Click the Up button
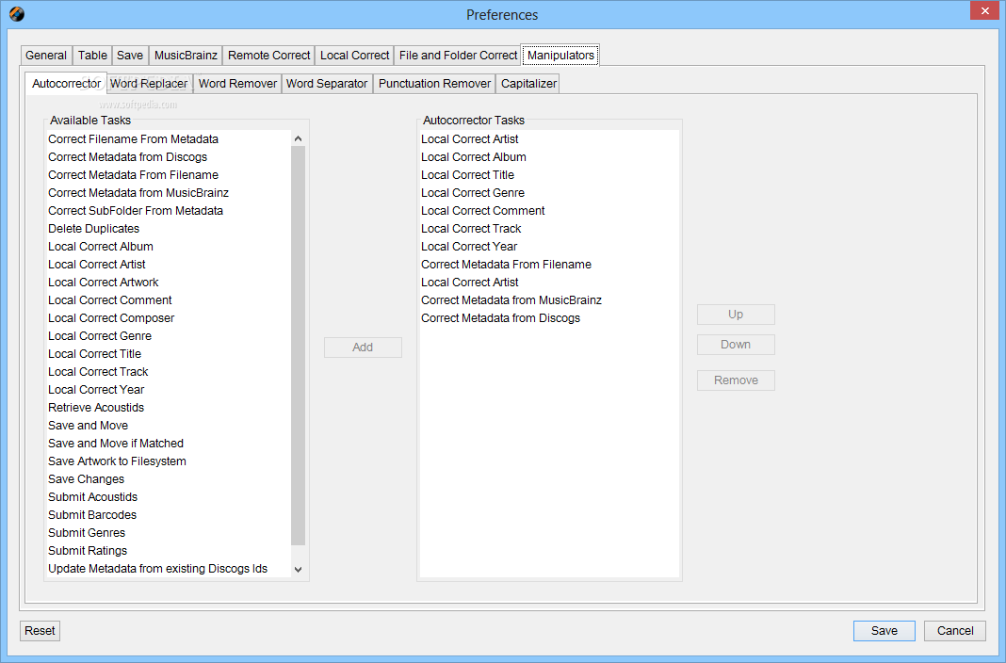This screenshot has height=663, width=1006. click(x=736, y=315)
